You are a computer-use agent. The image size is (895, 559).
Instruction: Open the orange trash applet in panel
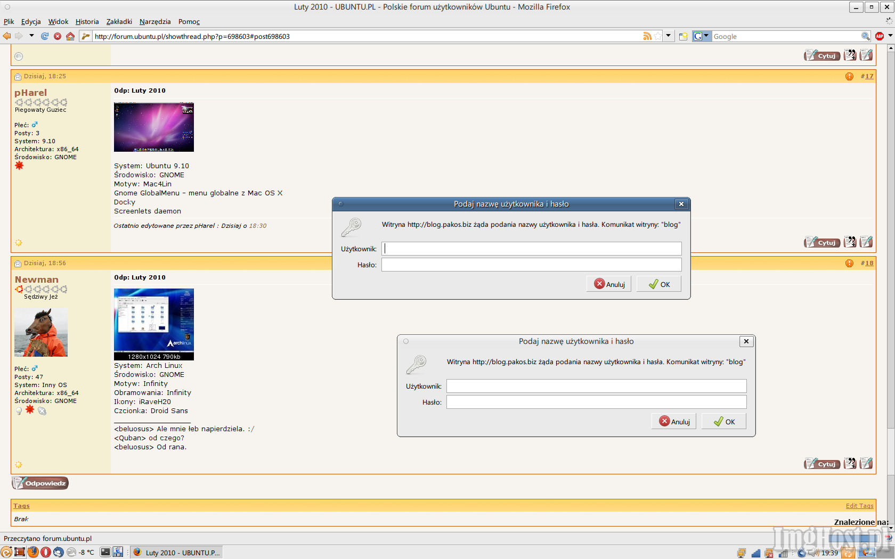tap(848, 553)
